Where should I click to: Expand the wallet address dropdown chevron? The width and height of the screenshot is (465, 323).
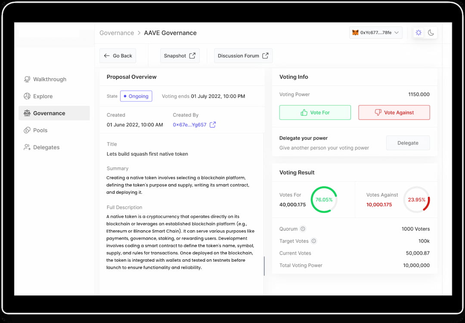(397, 33)
